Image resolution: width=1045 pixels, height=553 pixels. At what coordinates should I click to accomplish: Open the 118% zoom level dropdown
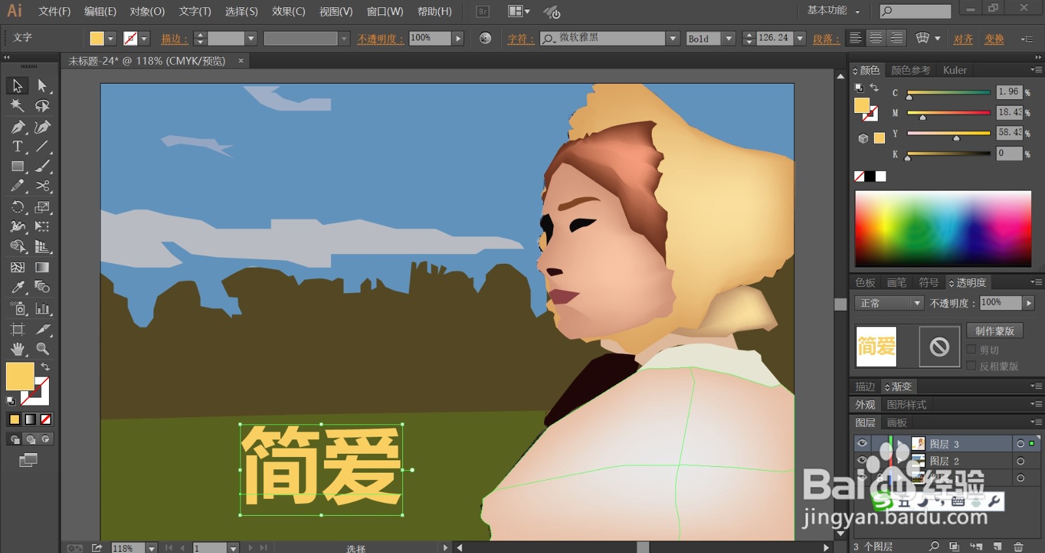(152, 548)
